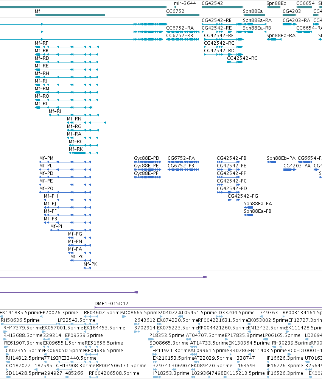Screen dimensions: 322x379
Task: Click cDNA RH50636.5prime
Action: click(20, 320)
